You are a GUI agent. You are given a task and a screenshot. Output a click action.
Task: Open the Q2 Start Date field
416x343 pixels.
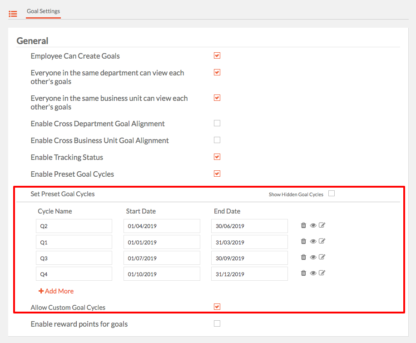pos(162,226)
